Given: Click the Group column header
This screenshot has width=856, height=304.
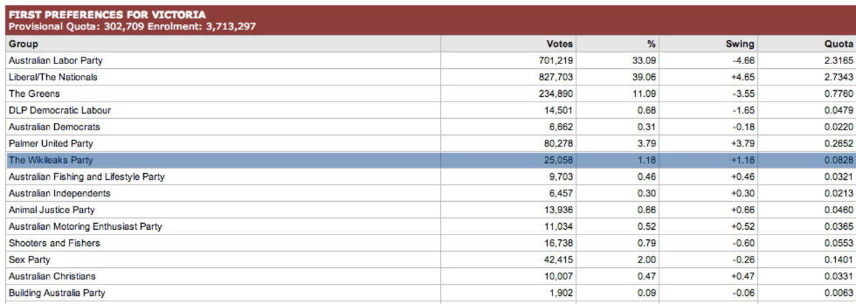Looking at the screenshot, I should point(23,44).
